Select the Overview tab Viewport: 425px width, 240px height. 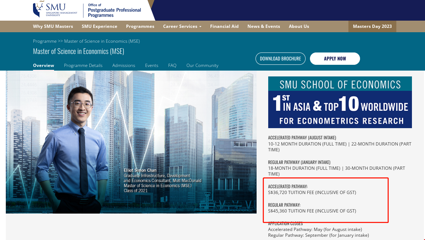(x=44, y=66)
